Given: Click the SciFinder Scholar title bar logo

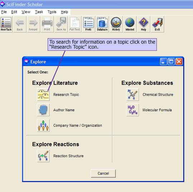Looking at the screenshot, I should point(3,4).
